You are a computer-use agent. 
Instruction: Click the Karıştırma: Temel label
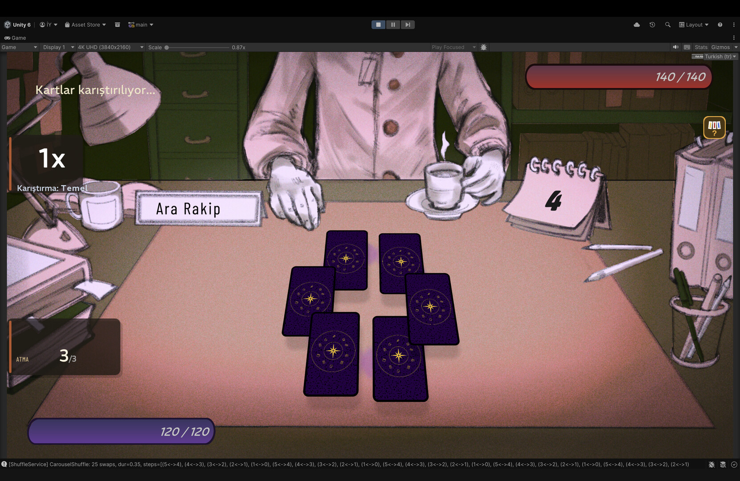(53, 188)
